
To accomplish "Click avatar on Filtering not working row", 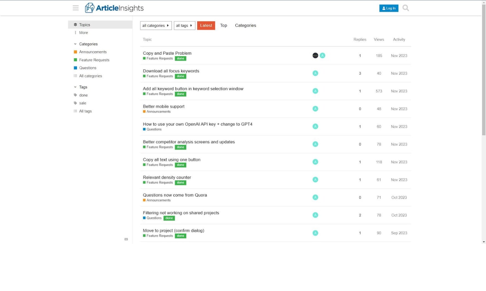I will [315, 215].
